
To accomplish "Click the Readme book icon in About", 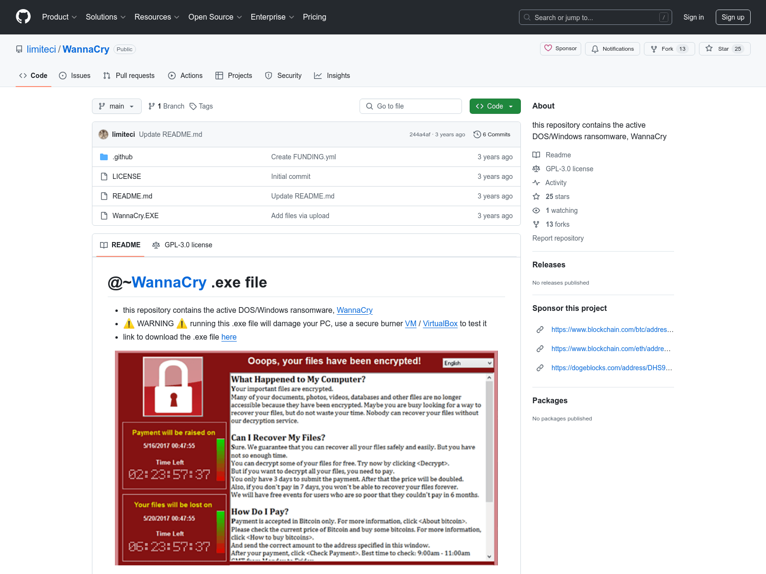I will [x=536, y=155].
